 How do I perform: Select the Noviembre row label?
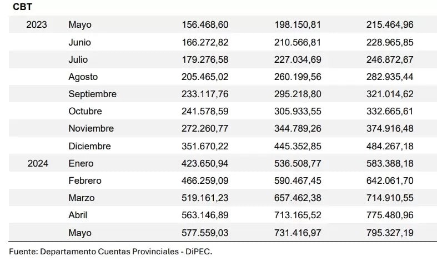[x=91, y=128]
